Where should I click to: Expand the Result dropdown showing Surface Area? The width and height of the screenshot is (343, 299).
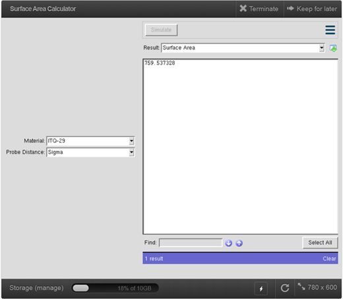click(x=243, y=48)
